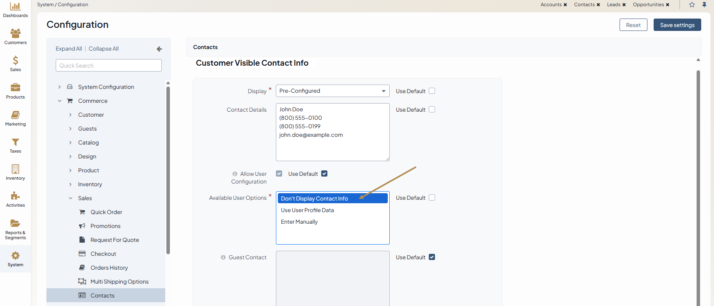Collapse the Commerce tree section
714x306 pixels.
click(60, 101)
